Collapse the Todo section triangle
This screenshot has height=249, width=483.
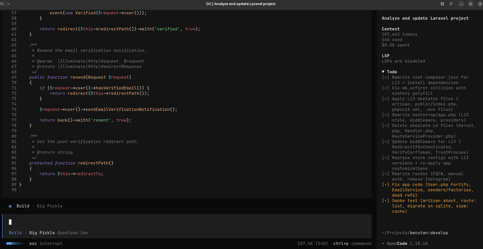(x=383, y=72)
